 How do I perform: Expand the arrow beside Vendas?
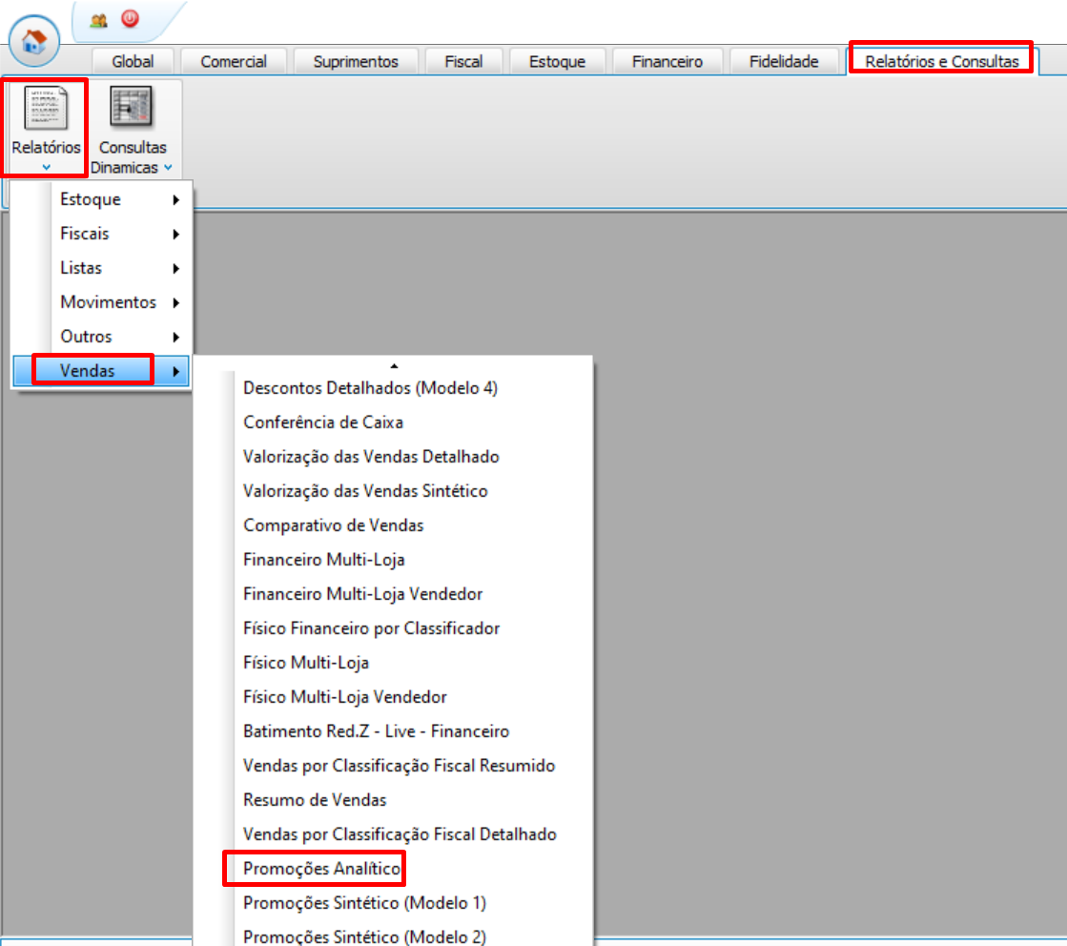[x=176, y=371]
